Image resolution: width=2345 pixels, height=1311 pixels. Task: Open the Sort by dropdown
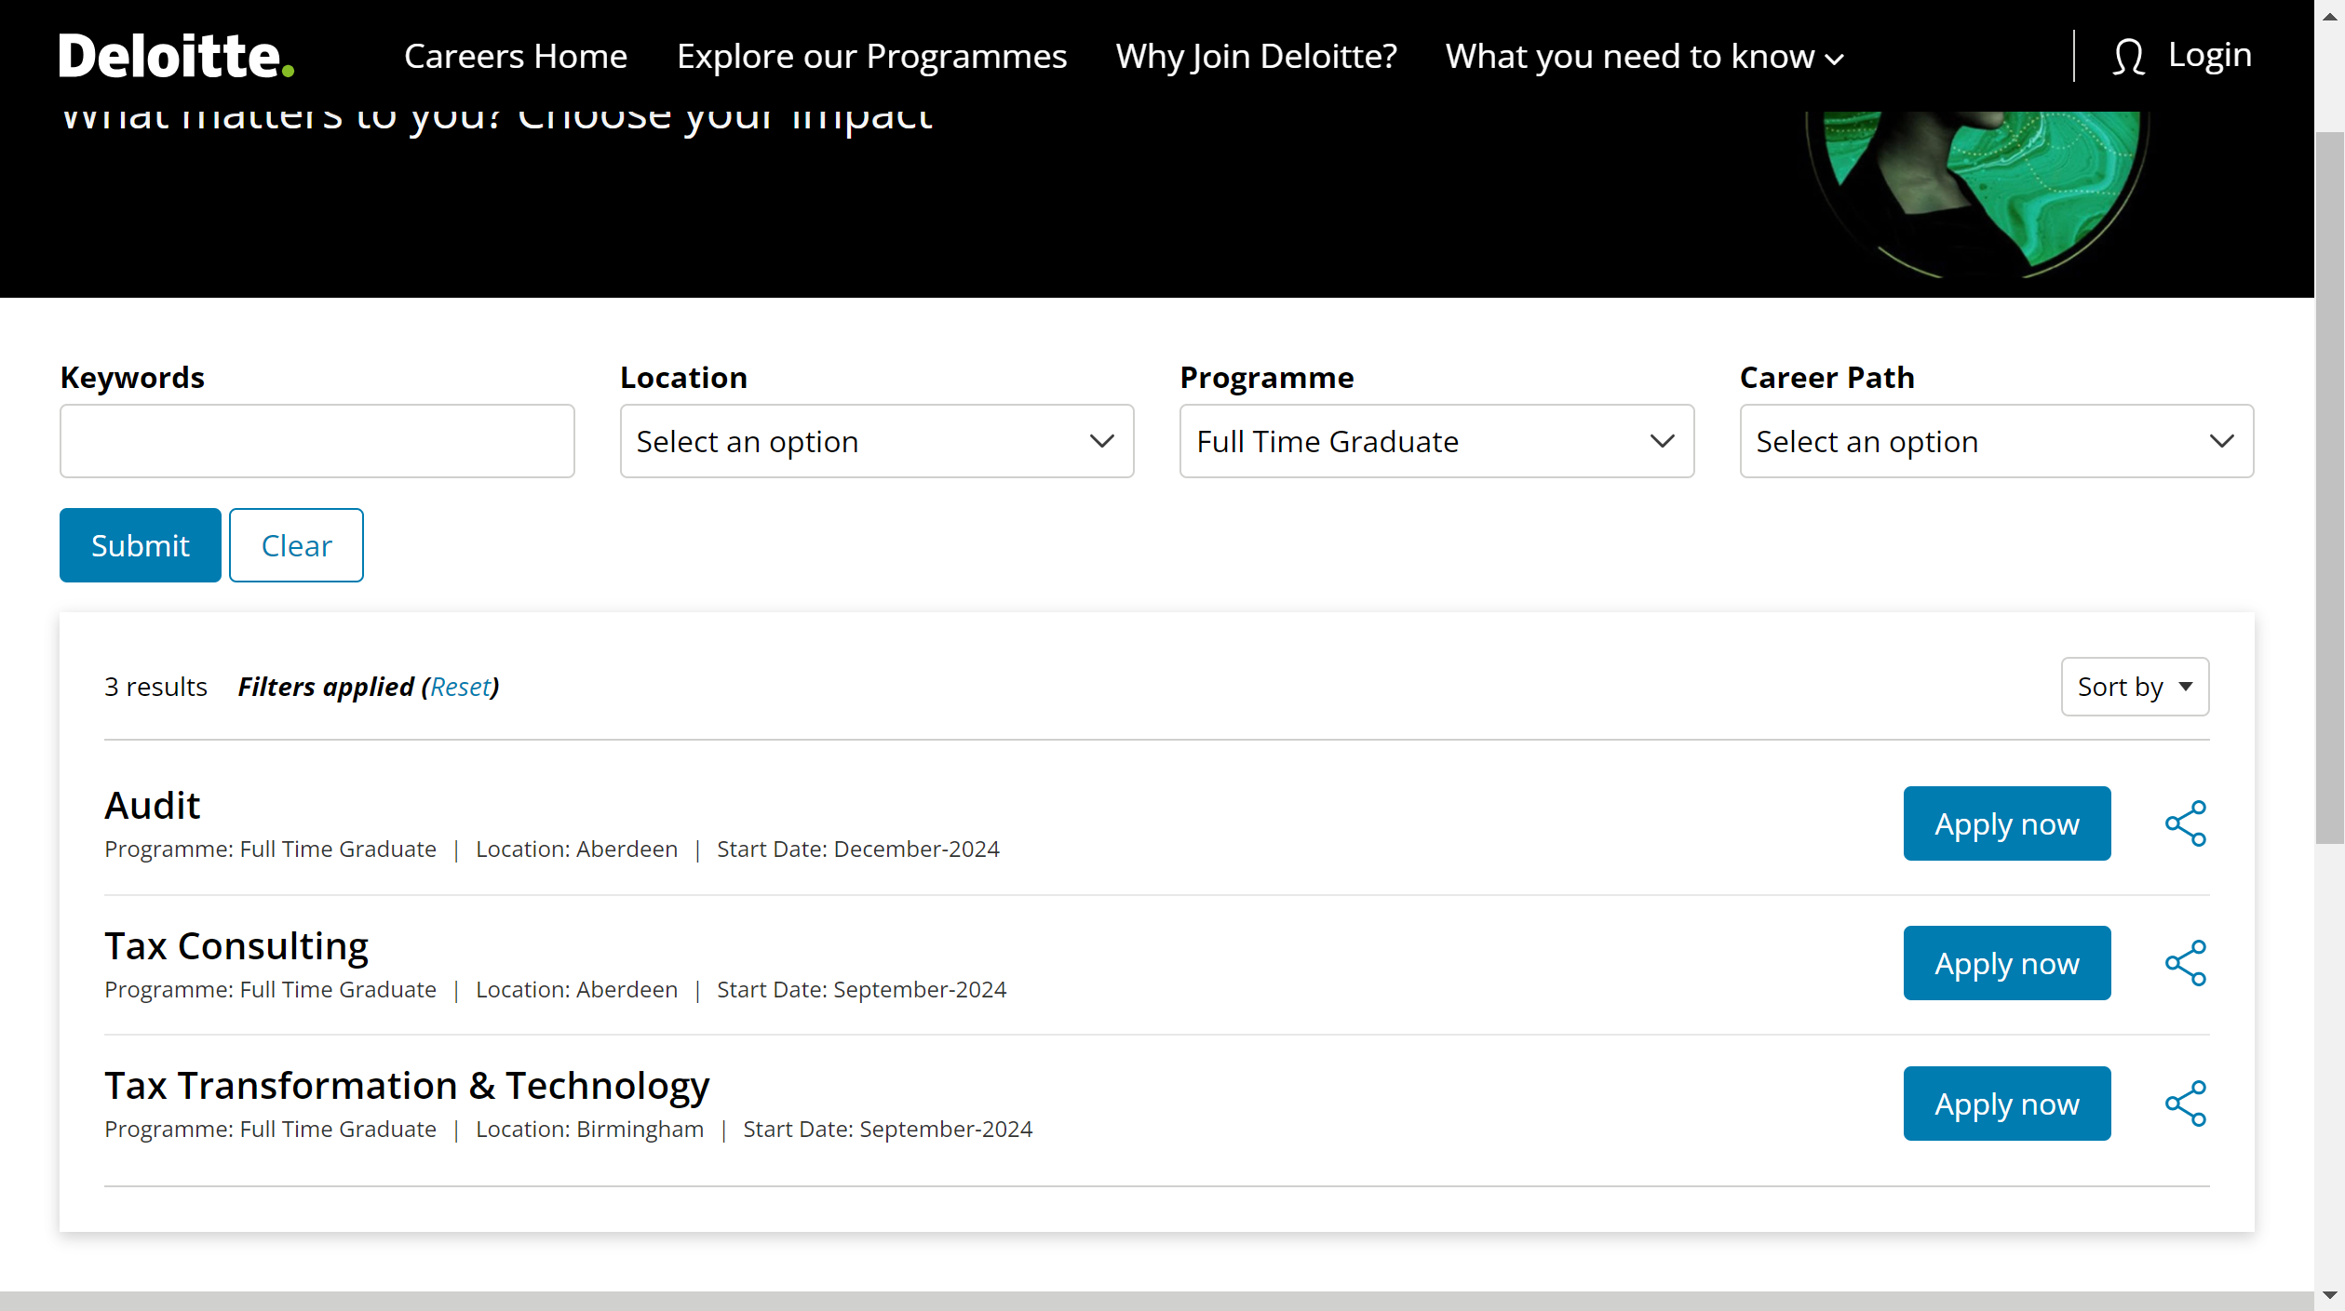coord(2135,687)
